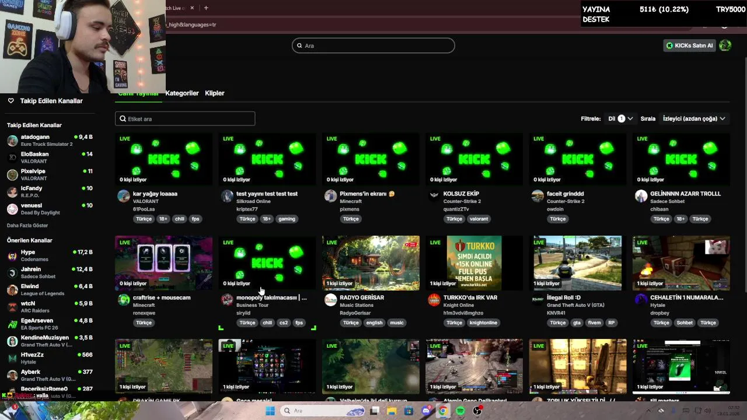This screenshot has height=420, width=747.
Task: Open Pixelvipe channel in sidebar
Action: click(x=50, y=174)
